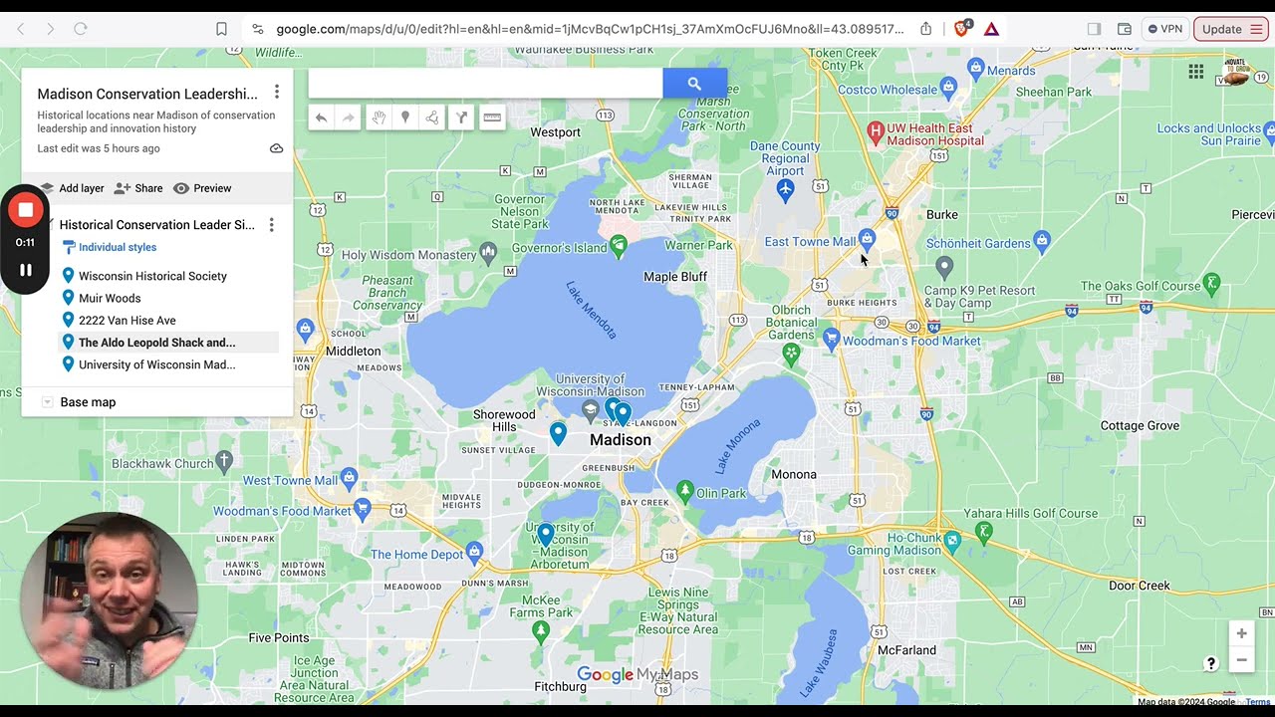The width and height of the screenshot is (1275, 717).
Task: Click the blue marker at the Arboretum
Action: tap(545, 535)
